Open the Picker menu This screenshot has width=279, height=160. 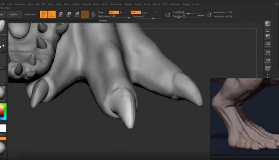(105, 4)
